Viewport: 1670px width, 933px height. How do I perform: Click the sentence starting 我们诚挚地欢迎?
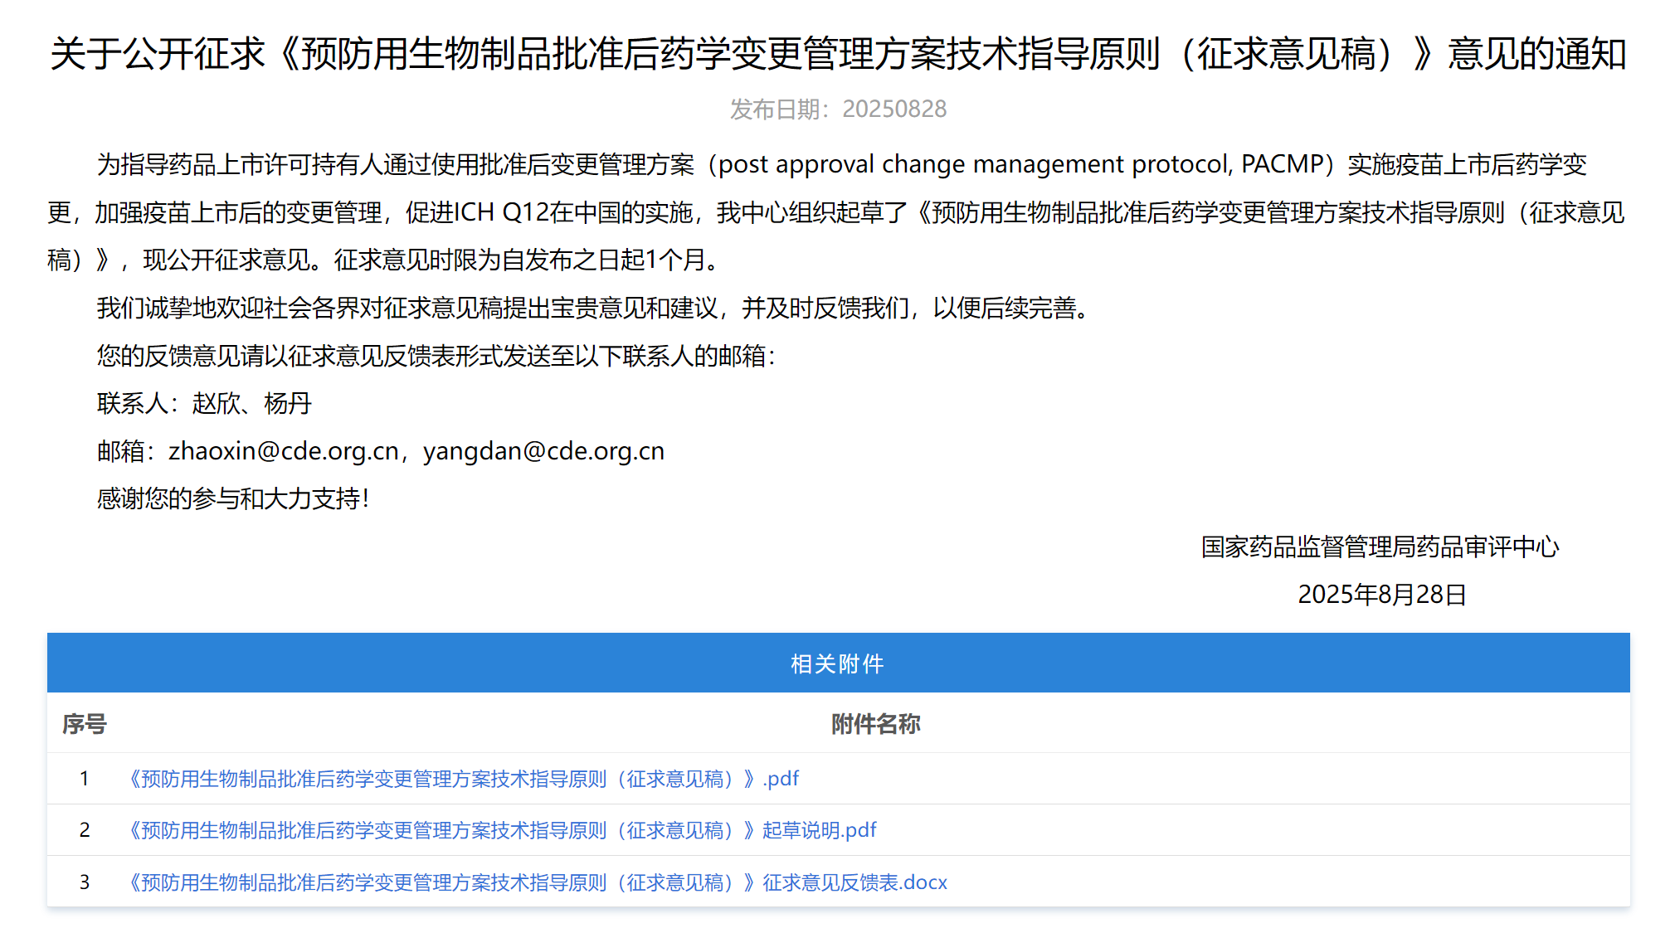592,309
